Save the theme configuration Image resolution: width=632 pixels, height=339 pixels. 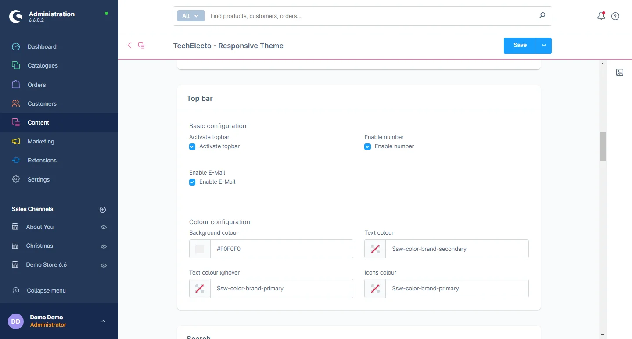pos(520,46)
